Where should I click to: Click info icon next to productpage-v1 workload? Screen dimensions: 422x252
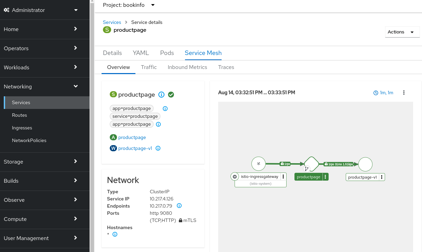point(158,148)
